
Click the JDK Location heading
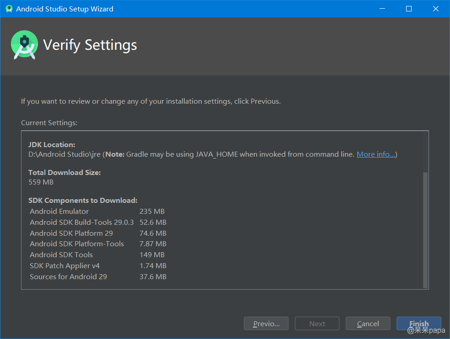click(52, 145)
